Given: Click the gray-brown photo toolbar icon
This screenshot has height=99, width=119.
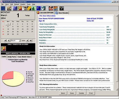Looking at the screenshot, I should [24, 8].
